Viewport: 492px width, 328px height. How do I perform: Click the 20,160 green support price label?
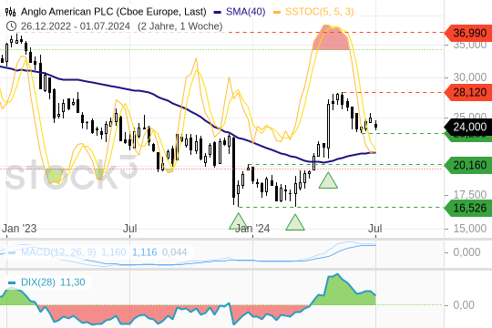click(x=468, y=165)
